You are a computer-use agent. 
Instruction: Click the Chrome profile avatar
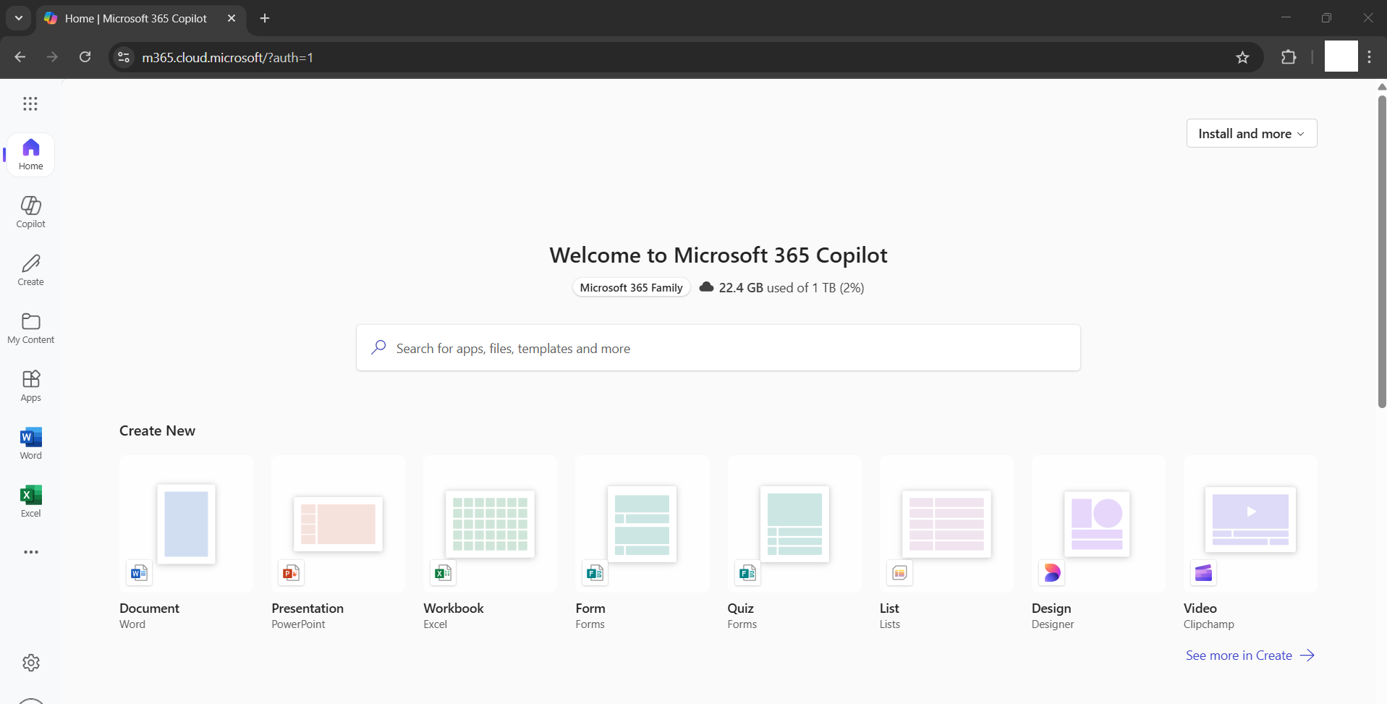tap(1341, 56)
